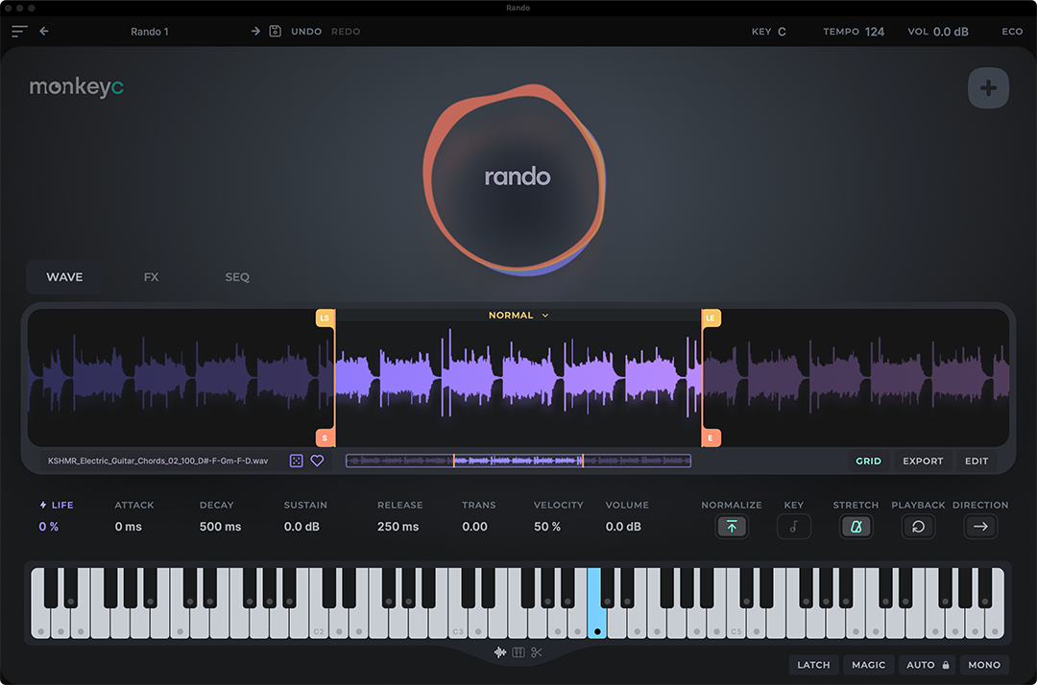Select the waveform mode icon below keyboard
The image size is (1037, 685).
point(499,653)
